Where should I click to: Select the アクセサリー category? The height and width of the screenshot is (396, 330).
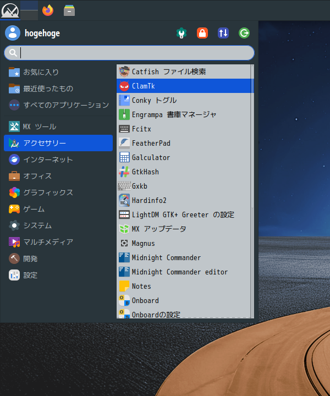point(58,143)
